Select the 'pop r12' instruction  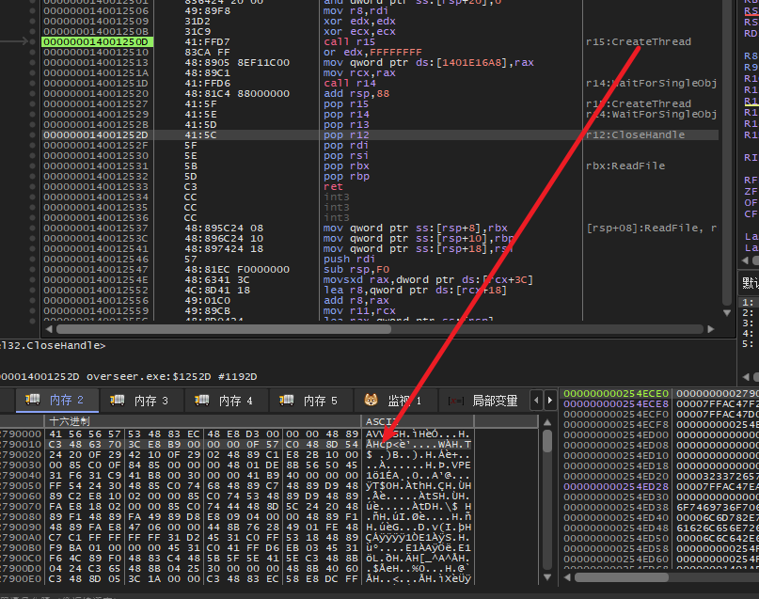346,135
